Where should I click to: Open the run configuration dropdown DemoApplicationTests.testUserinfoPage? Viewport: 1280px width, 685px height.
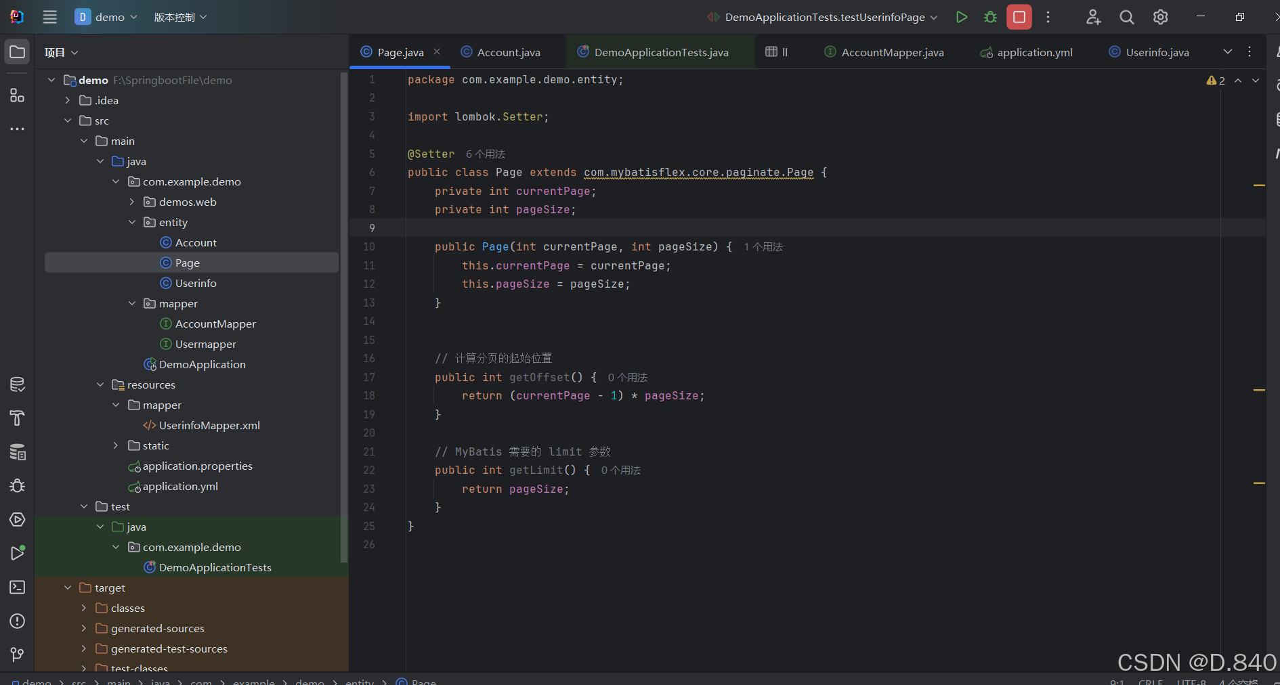(822, 17)
